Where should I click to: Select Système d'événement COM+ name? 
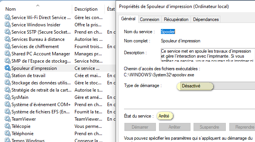pos(41,105)
